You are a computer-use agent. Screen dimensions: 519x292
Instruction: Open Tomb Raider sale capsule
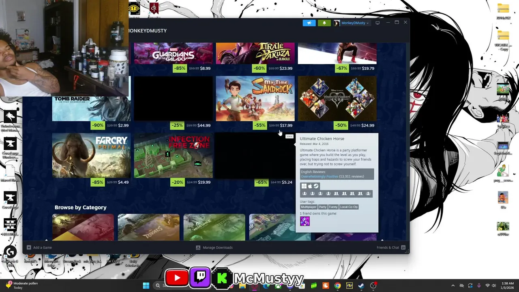(x=91, y=109)
